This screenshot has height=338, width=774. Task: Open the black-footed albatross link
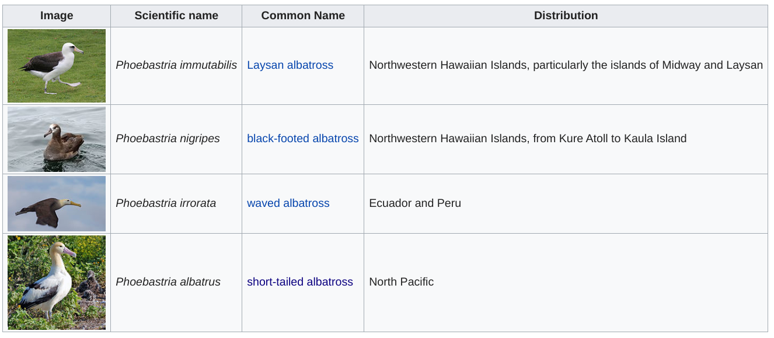pos(303,139)
